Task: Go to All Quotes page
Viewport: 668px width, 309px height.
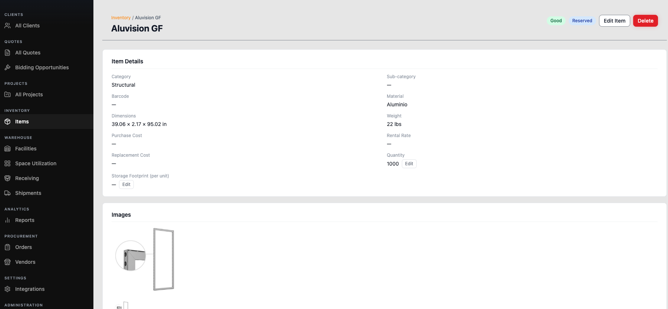Action: click(x=47, y=53)
